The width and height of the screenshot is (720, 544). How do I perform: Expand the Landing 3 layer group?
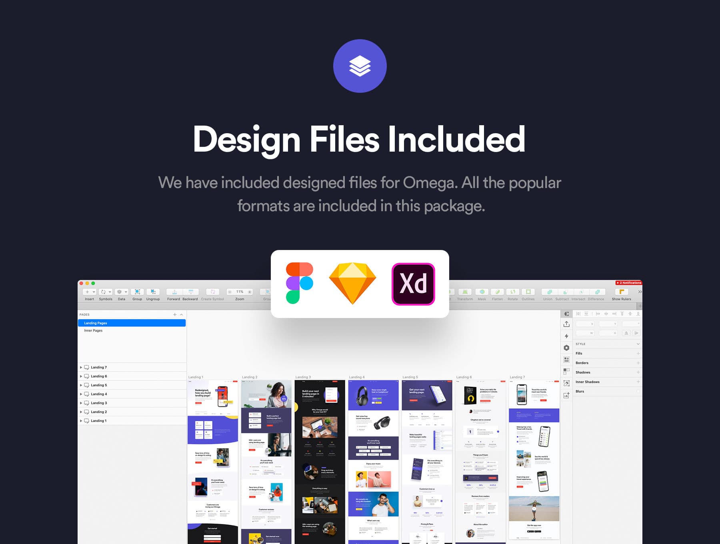point(81,403)
